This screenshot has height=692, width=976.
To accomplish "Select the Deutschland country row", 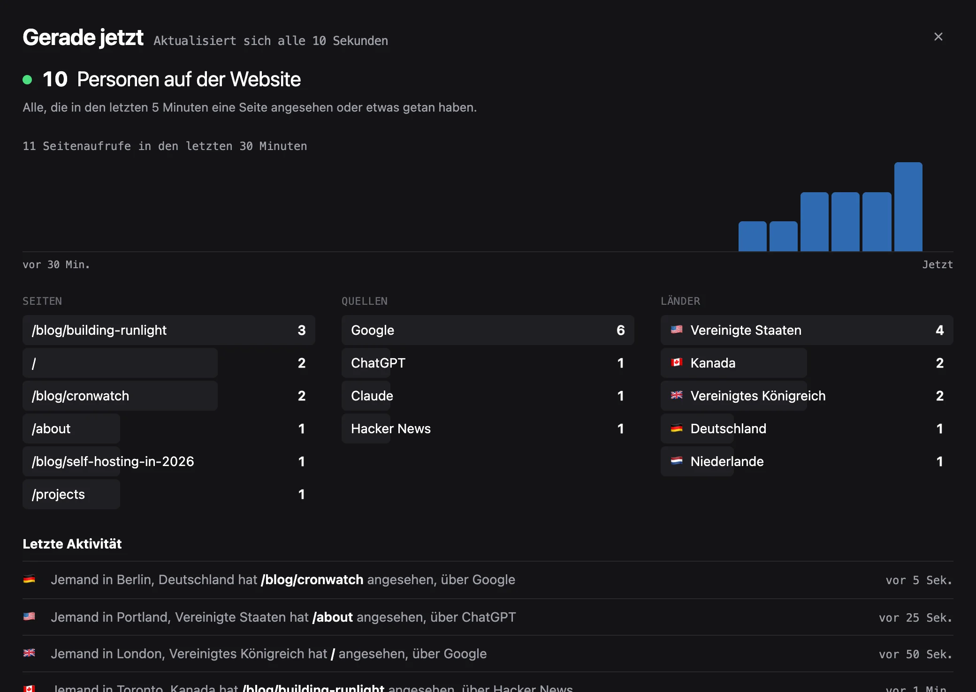I will point(807,429).
